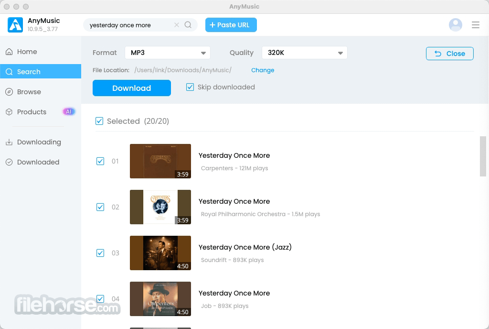
Task: Show the Downloaded list
Action: tap(41, 162)
